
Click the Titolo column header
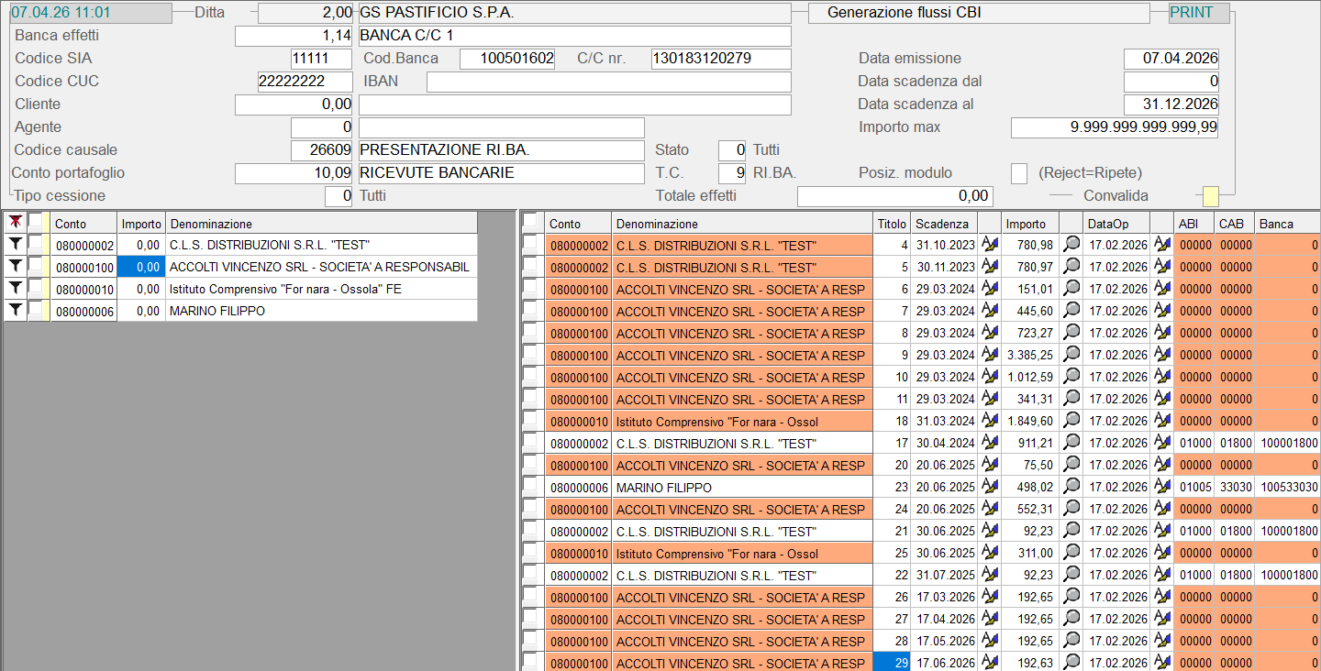click(x=891, y=224)
